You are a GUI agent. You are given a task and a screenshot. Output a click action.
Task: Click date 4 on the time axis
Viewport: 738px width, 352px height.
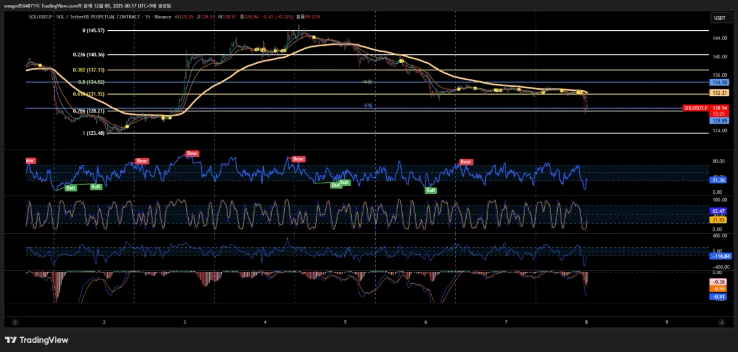click(265, 322)
